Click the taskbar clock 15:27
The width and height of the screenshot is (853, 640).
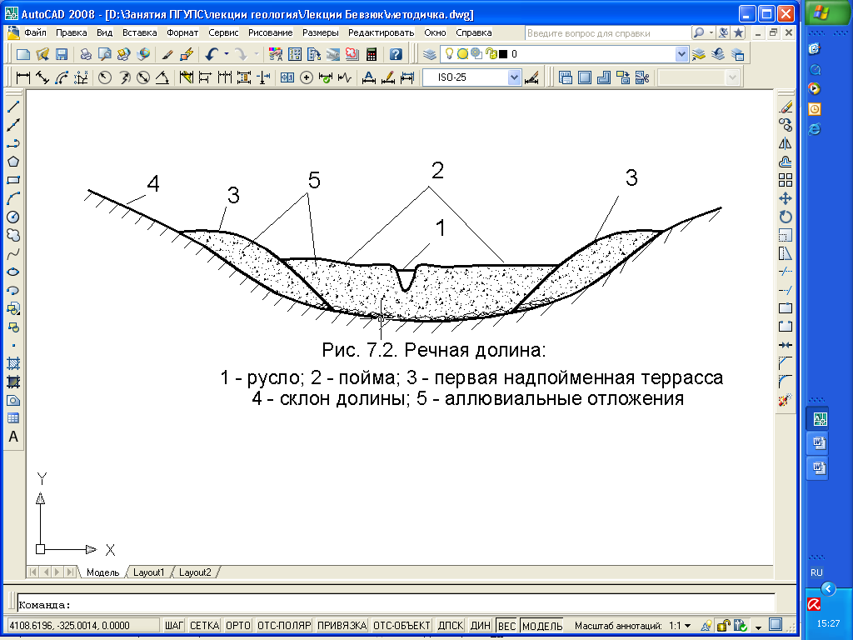pos(828,623)
